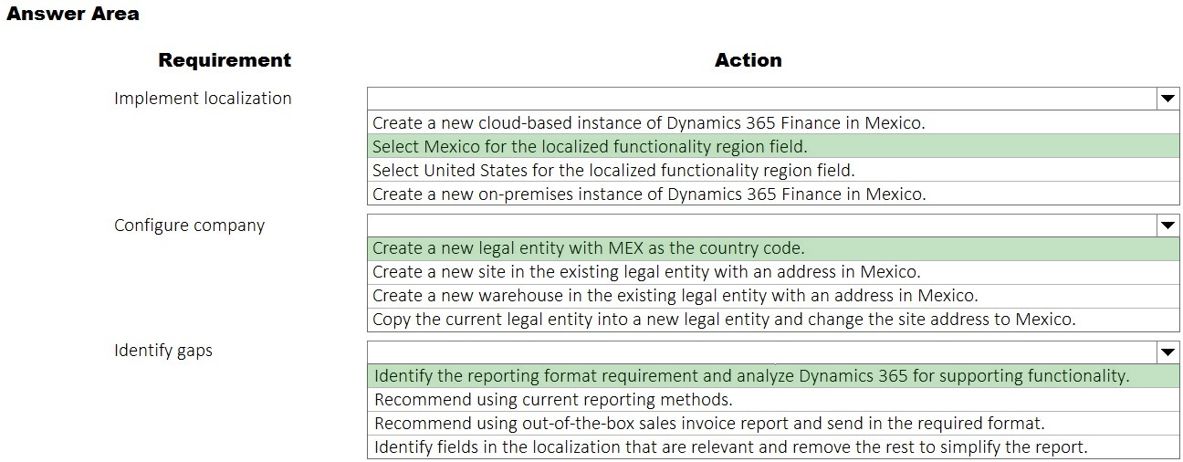
Task: Choose 'Select Mexico for the localized functionality region'
Action: pos(773,146)
